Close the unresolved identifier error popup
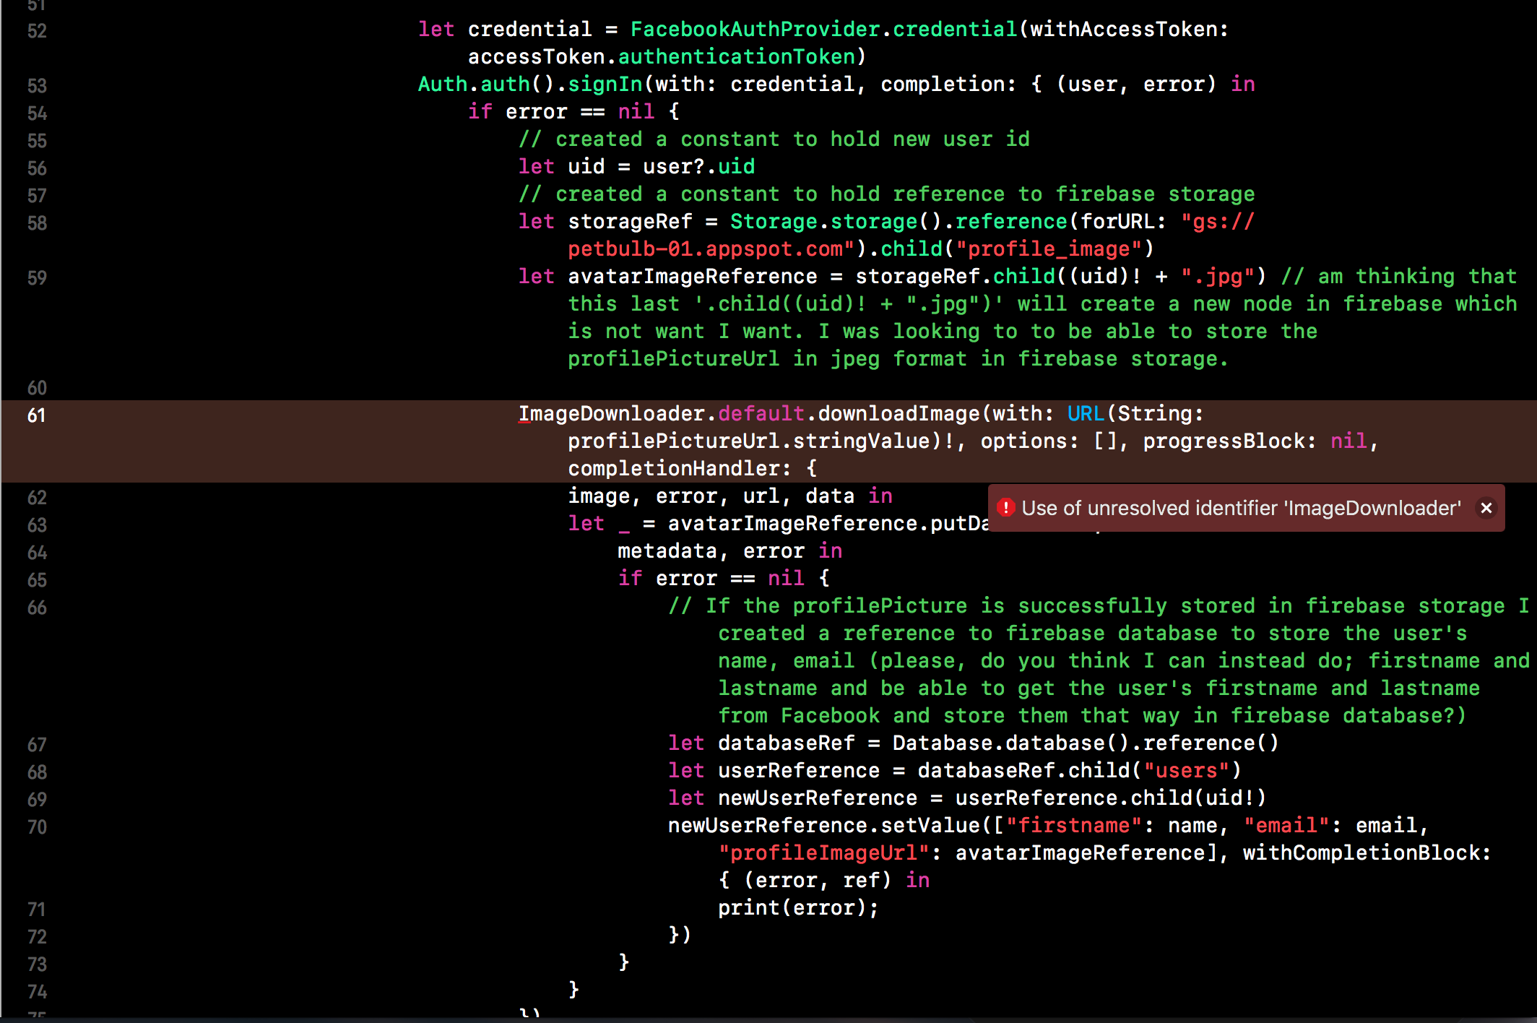This screenshot has width=1537, height=1023. coord(1486,508)
